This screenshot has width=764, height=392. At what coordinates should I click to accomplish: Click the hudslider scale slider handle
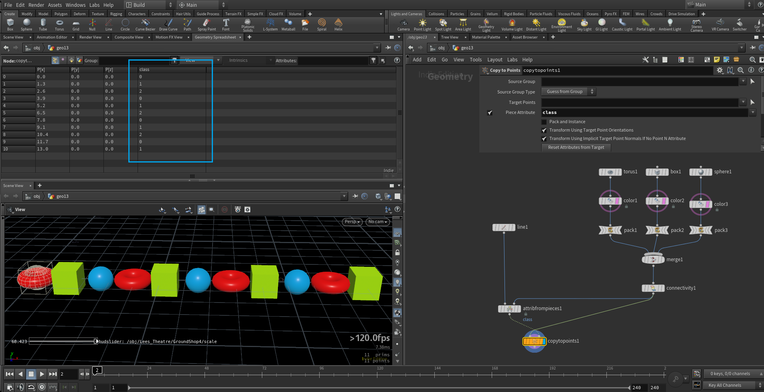96,341
